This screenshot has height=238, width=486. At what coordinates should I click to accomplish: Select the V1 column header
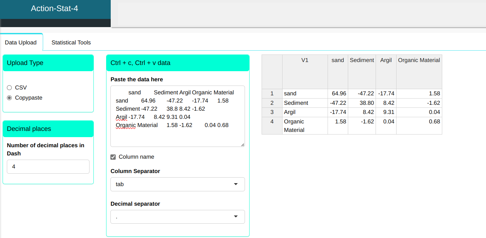(x=305, y=60)
